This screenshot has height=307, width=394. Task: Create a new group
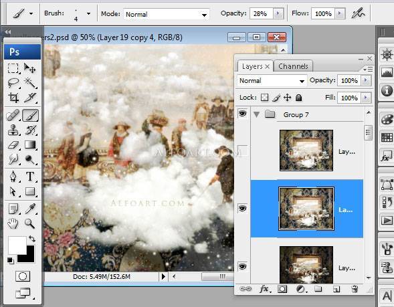point(318,289)
